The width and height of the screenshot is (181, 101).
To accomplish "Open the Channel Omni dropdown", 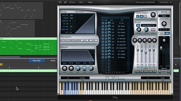I will click(72, 18).
